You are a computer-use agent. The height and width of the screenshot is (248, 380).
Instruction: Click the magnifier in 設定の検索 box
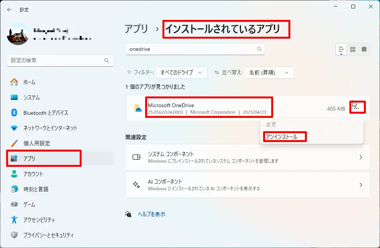click(x=106, y=60)
